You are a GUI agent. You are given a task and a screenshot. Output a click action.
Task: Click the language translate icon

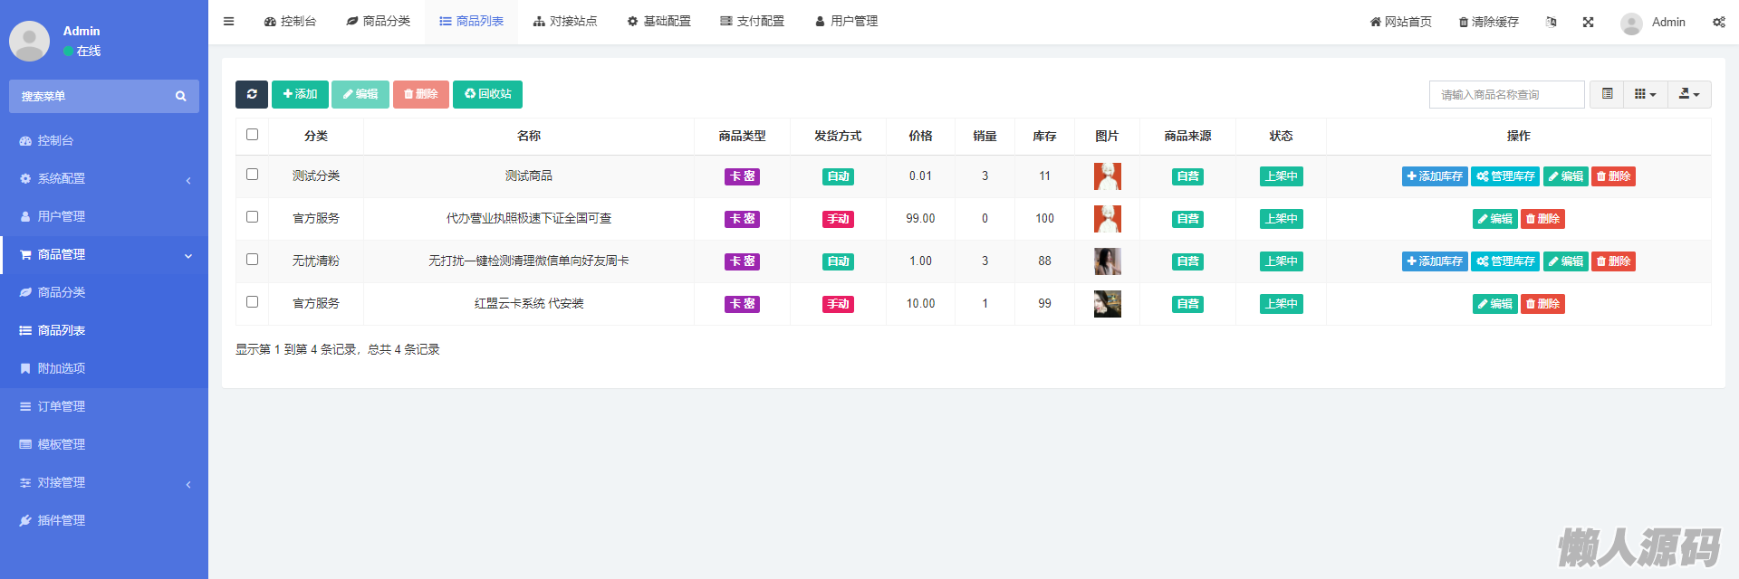[1551, 22]
